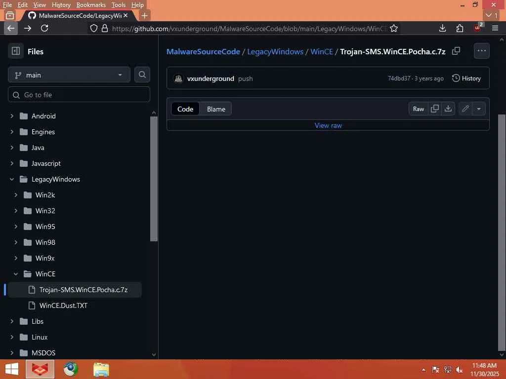The width and height of the screenshot is (506, 379).
Task: Expand the Javascript folder chevron
Action: [12, 163]
